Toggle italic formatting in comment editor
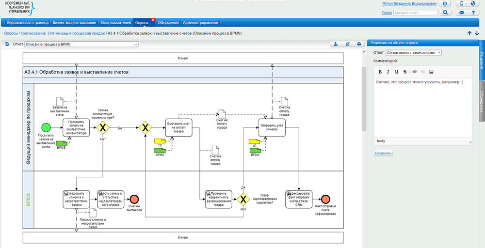The height and width of the screenshot is (248, 485). click(388, 72)
